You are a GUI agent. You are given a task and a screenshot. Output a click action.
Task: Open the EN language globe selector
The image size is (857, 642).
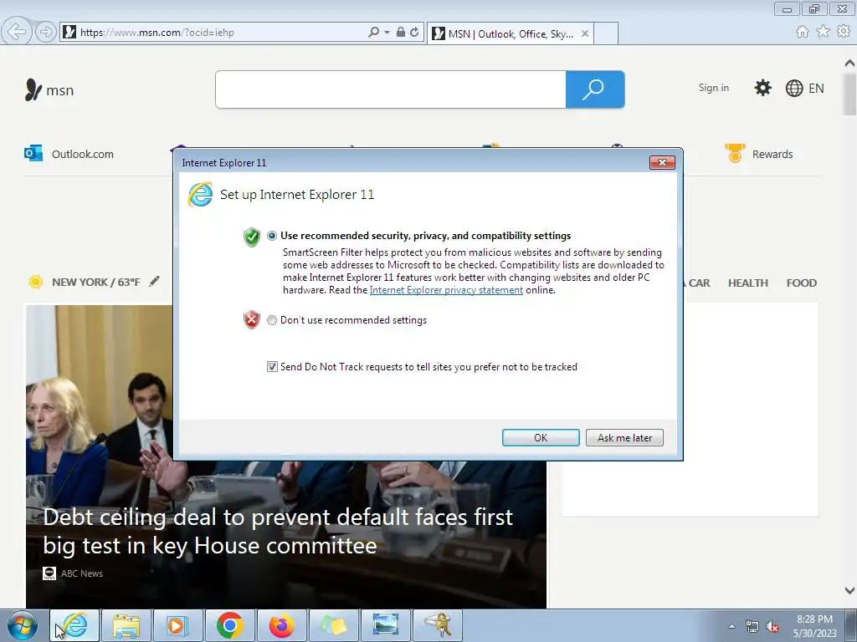coord(804,89)
